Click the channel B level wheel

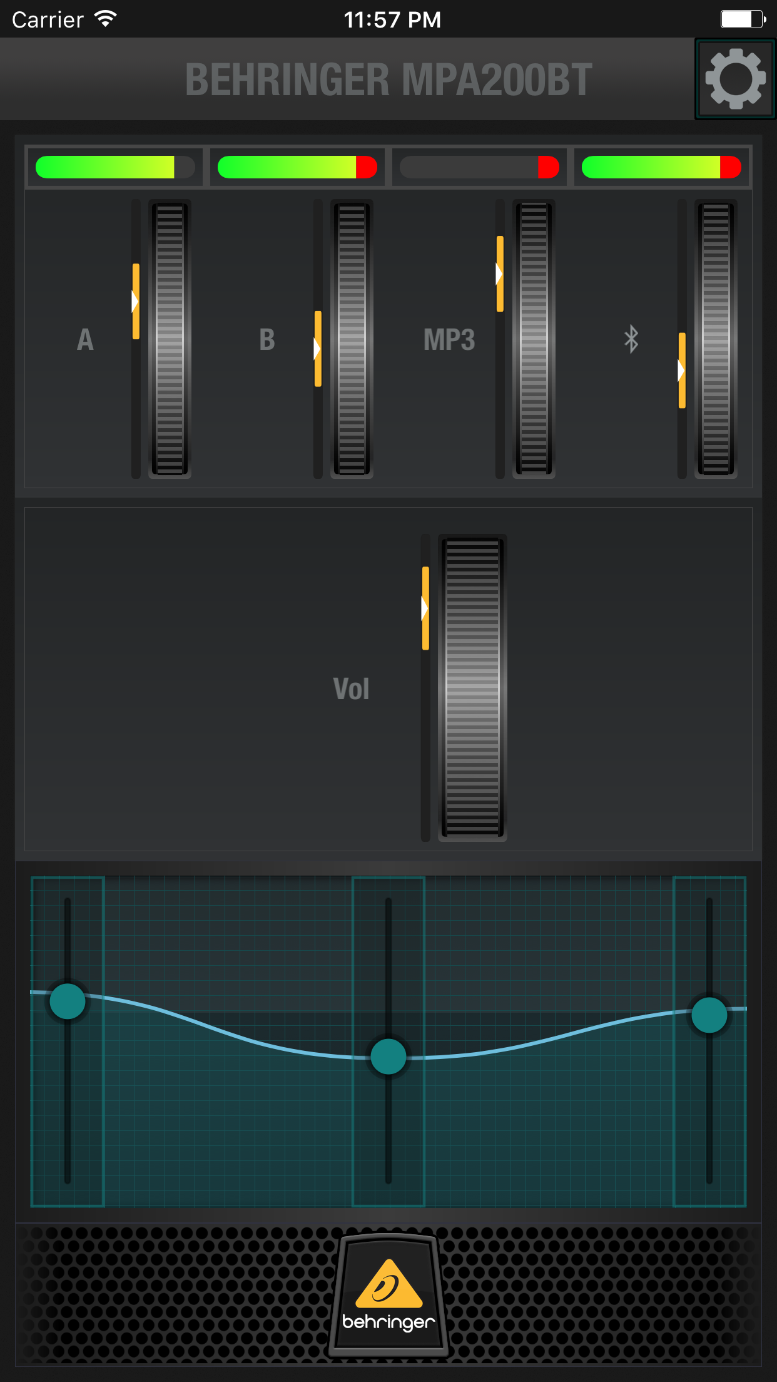point(352,339)
